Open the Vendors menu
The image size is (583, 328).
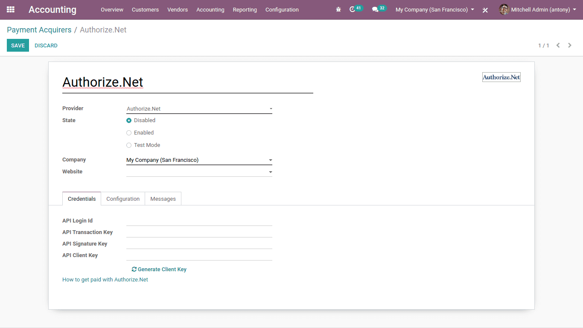(178, 9)
